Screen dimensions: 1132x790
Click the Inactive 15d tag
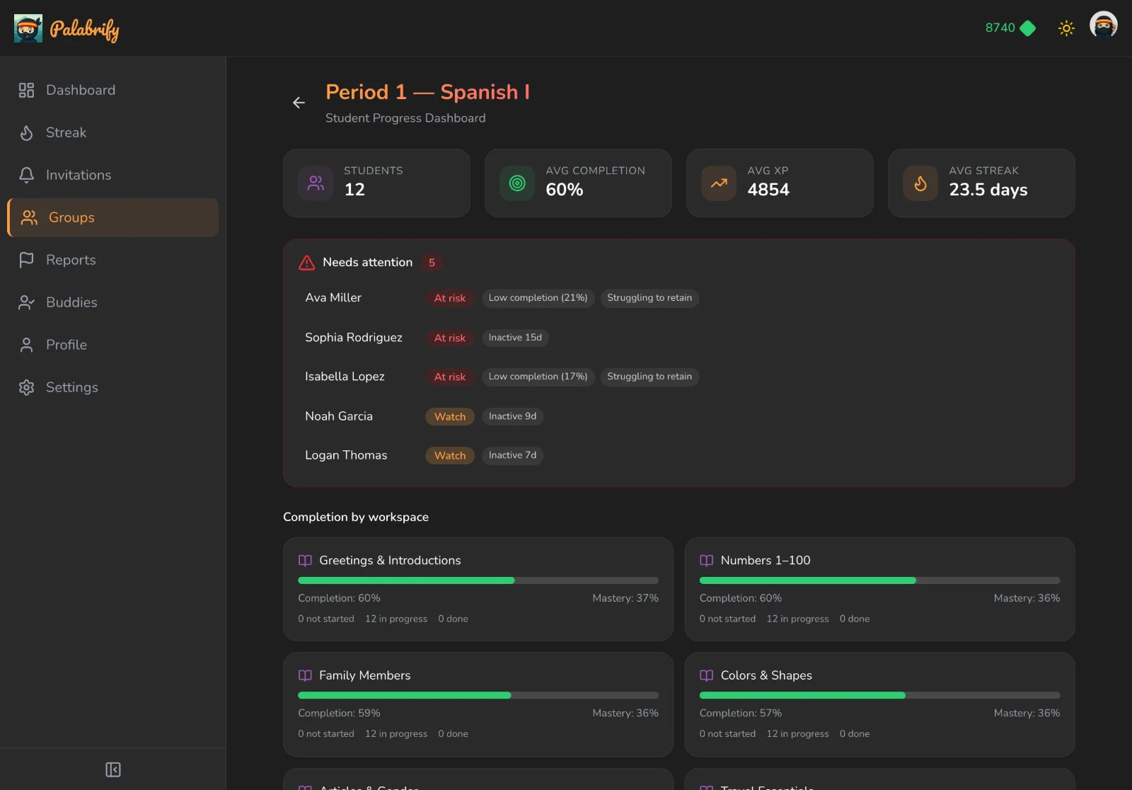pyautogui.click(x=515, y=338)
